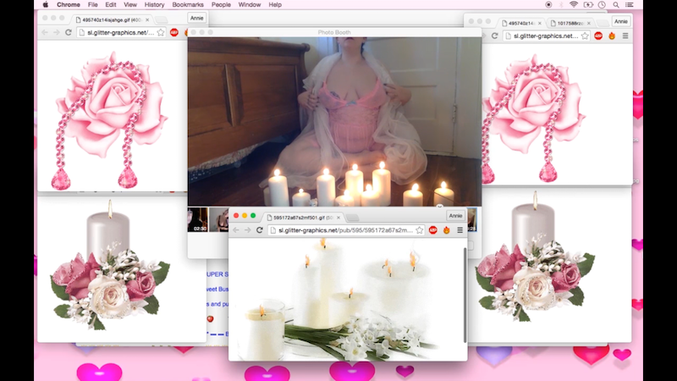Open the History menu in the menu bar
The width and height of the screenshot is (677, 381).
[154, 4]
